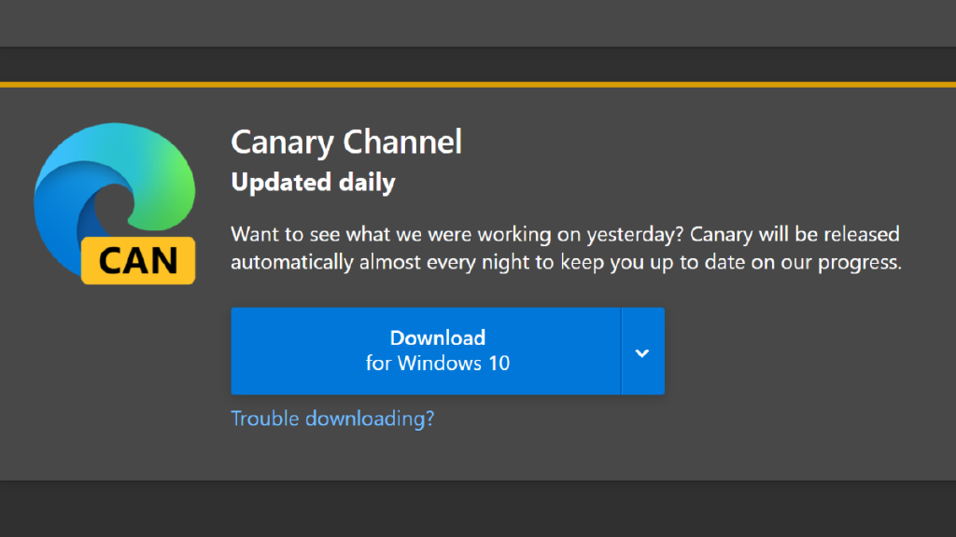956x537 pixels.
Task: Click the orange accent bar above card
Action: pyautogui.click(x=478, y=85)
